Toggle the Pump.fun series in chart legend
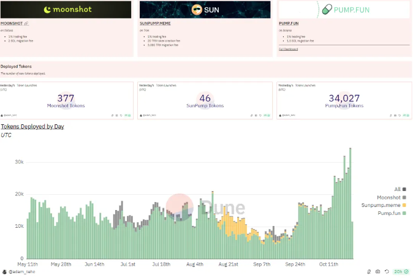This screenshot has height=278, width=413. (x=392, y=213)
